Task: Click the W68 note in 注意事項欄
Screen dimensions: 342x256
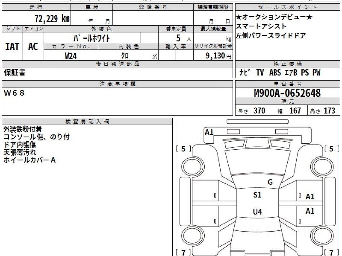Action: point(14,93)
